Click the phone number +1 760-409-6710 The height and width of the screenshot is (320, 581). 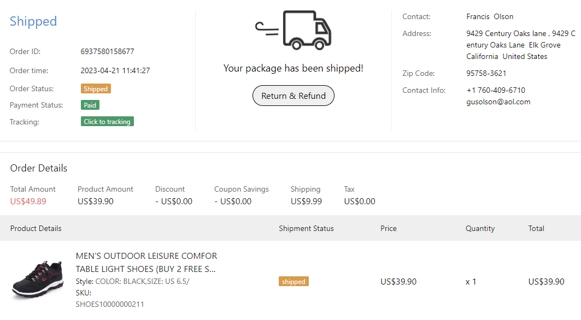pos(496,90)
